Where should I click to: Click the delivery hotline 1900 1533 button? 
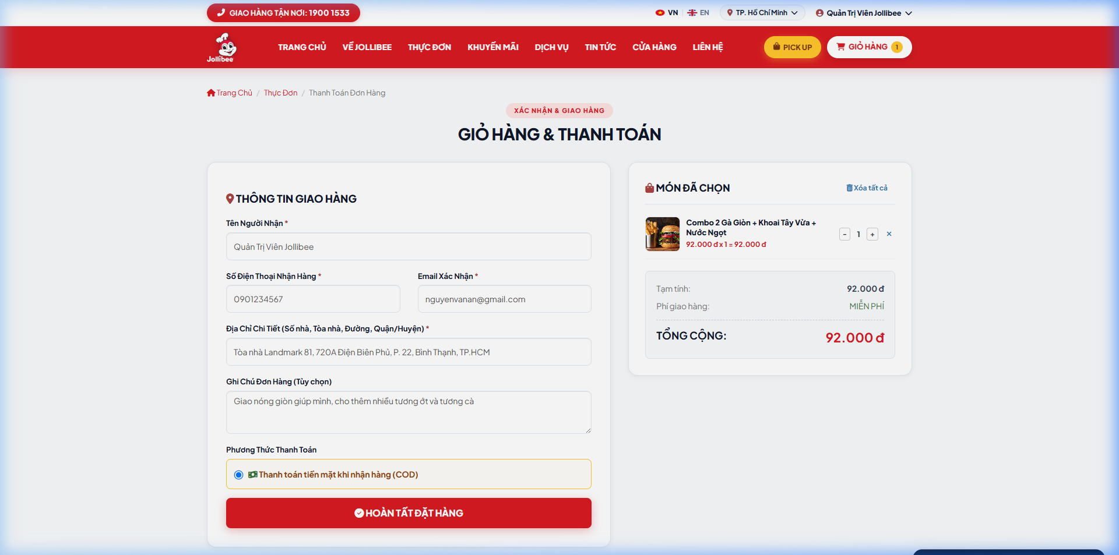click(283, 13)
